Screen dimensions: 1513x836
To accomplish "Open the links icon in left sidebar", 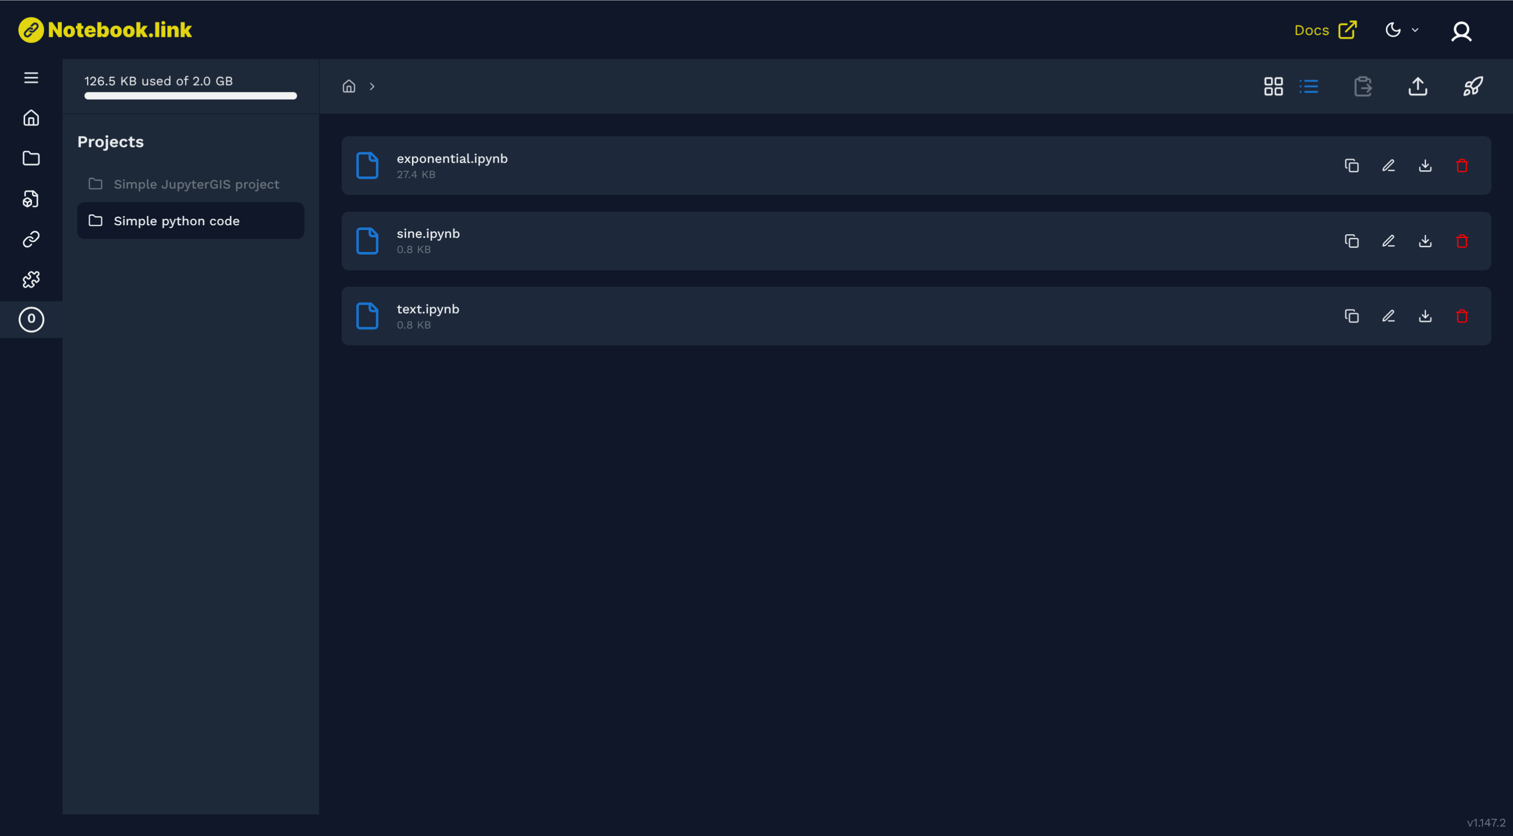I will [31, 239].
